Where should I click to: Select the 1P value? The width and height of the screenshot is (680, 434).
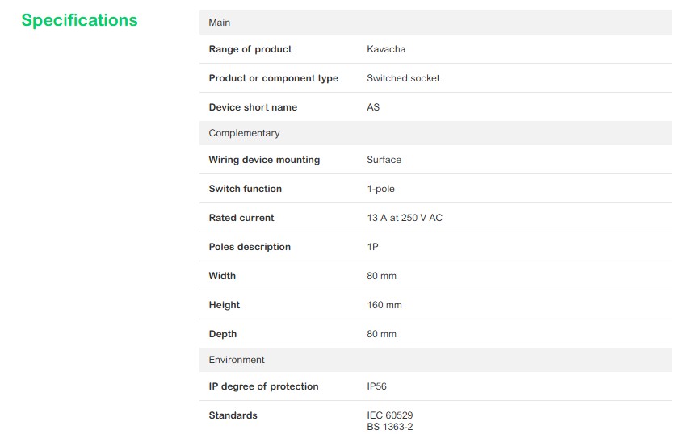(372, 247)
